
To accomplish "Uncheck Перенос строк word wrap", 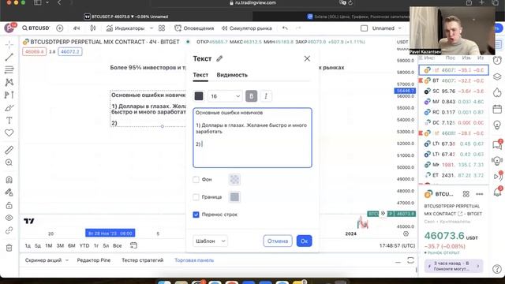I will click(196, 215).
